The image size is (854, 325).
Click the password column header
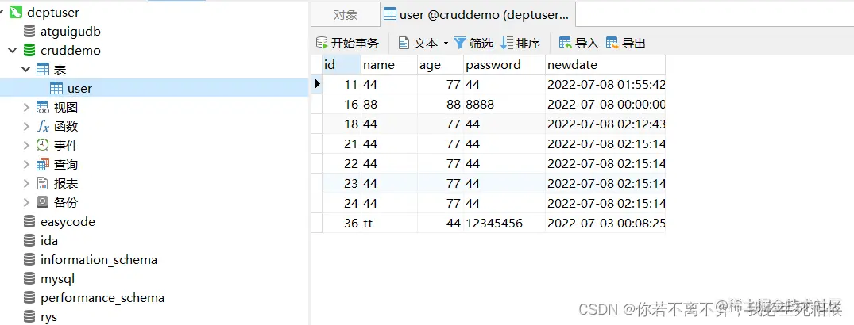click(x=504, y=65)
